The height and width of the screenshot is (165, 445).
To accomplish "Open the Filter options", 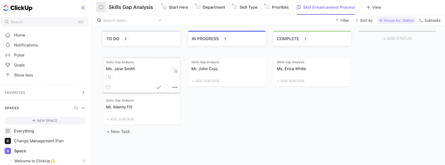I will [x=342, y=20].
